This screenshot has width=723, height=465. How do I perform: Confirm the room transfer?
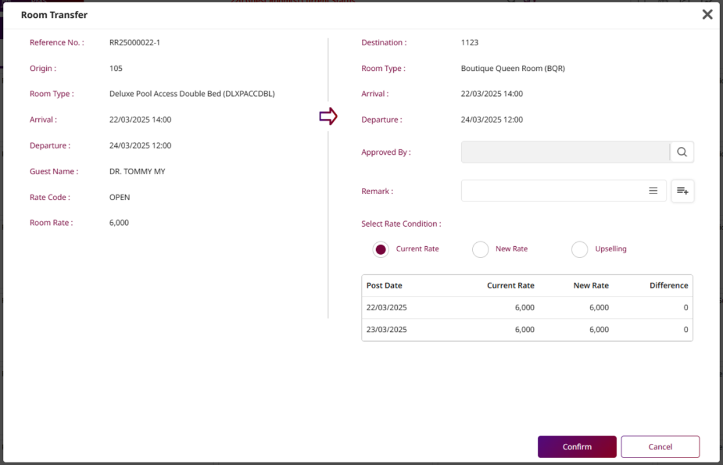[x=577, y=447]
